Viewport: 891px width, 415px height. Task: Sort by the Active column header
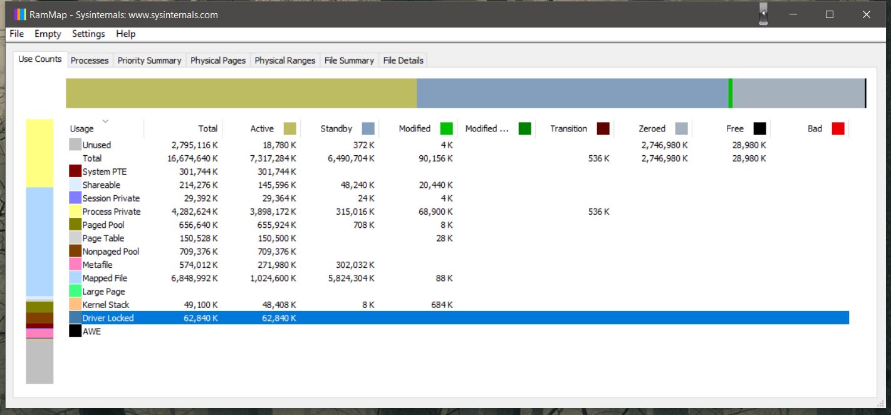[x=261, y=128]
